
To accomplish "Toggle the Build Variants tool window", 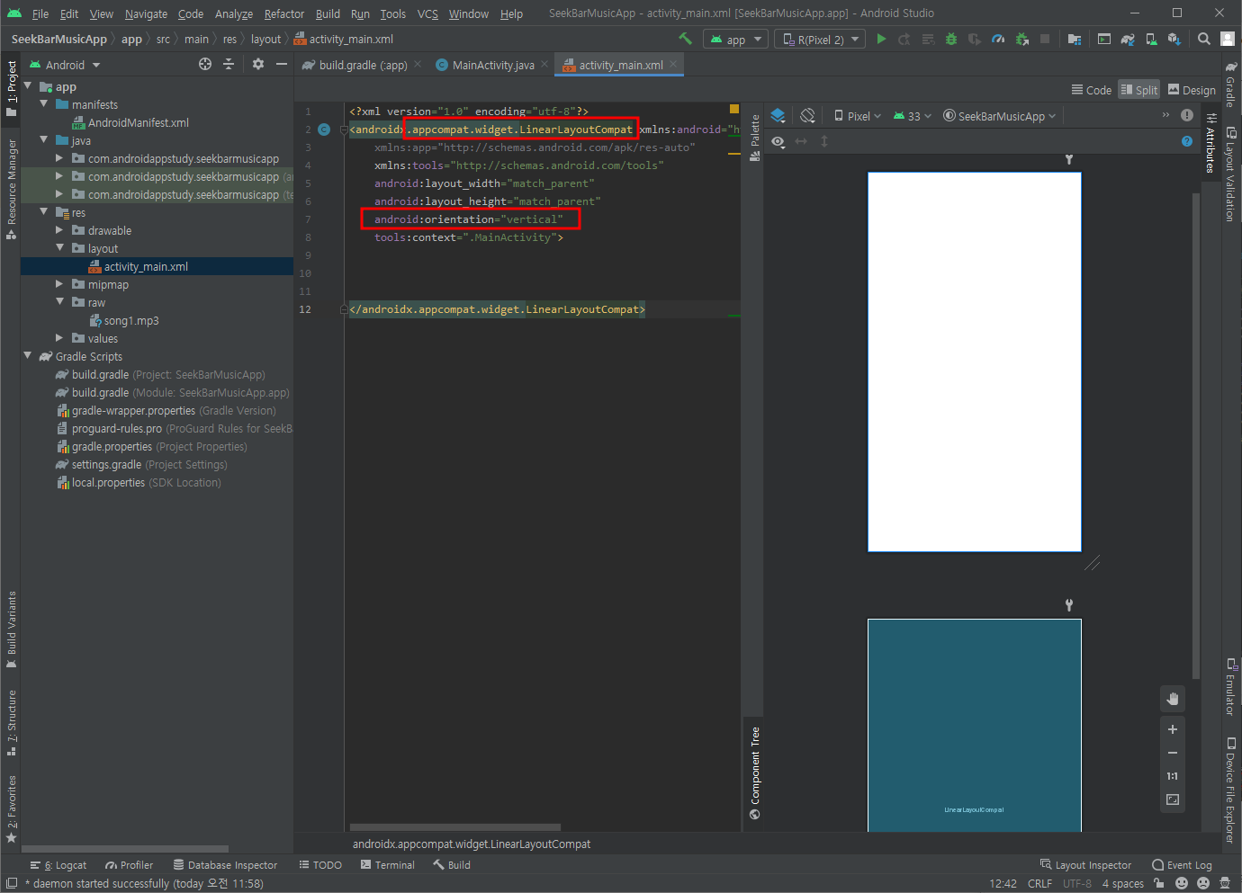I will 11,630.
